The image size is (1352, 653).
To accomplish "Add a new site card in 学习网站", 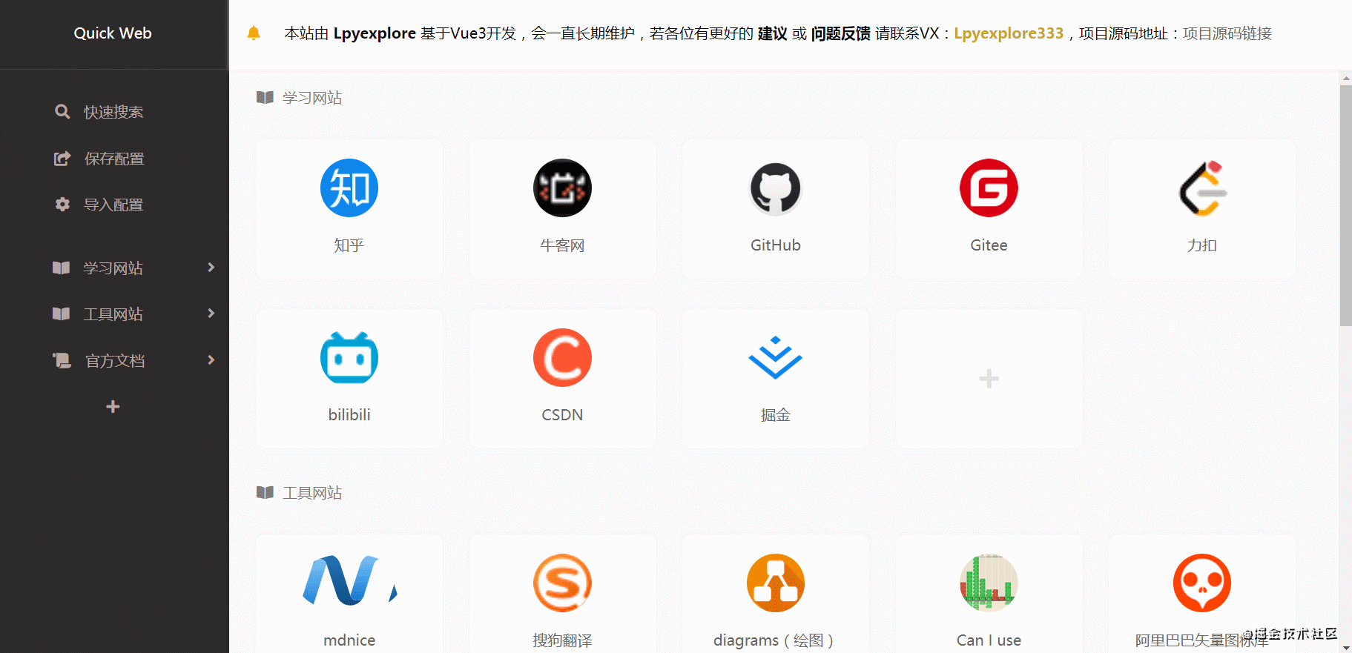I will tap(989, 379).
